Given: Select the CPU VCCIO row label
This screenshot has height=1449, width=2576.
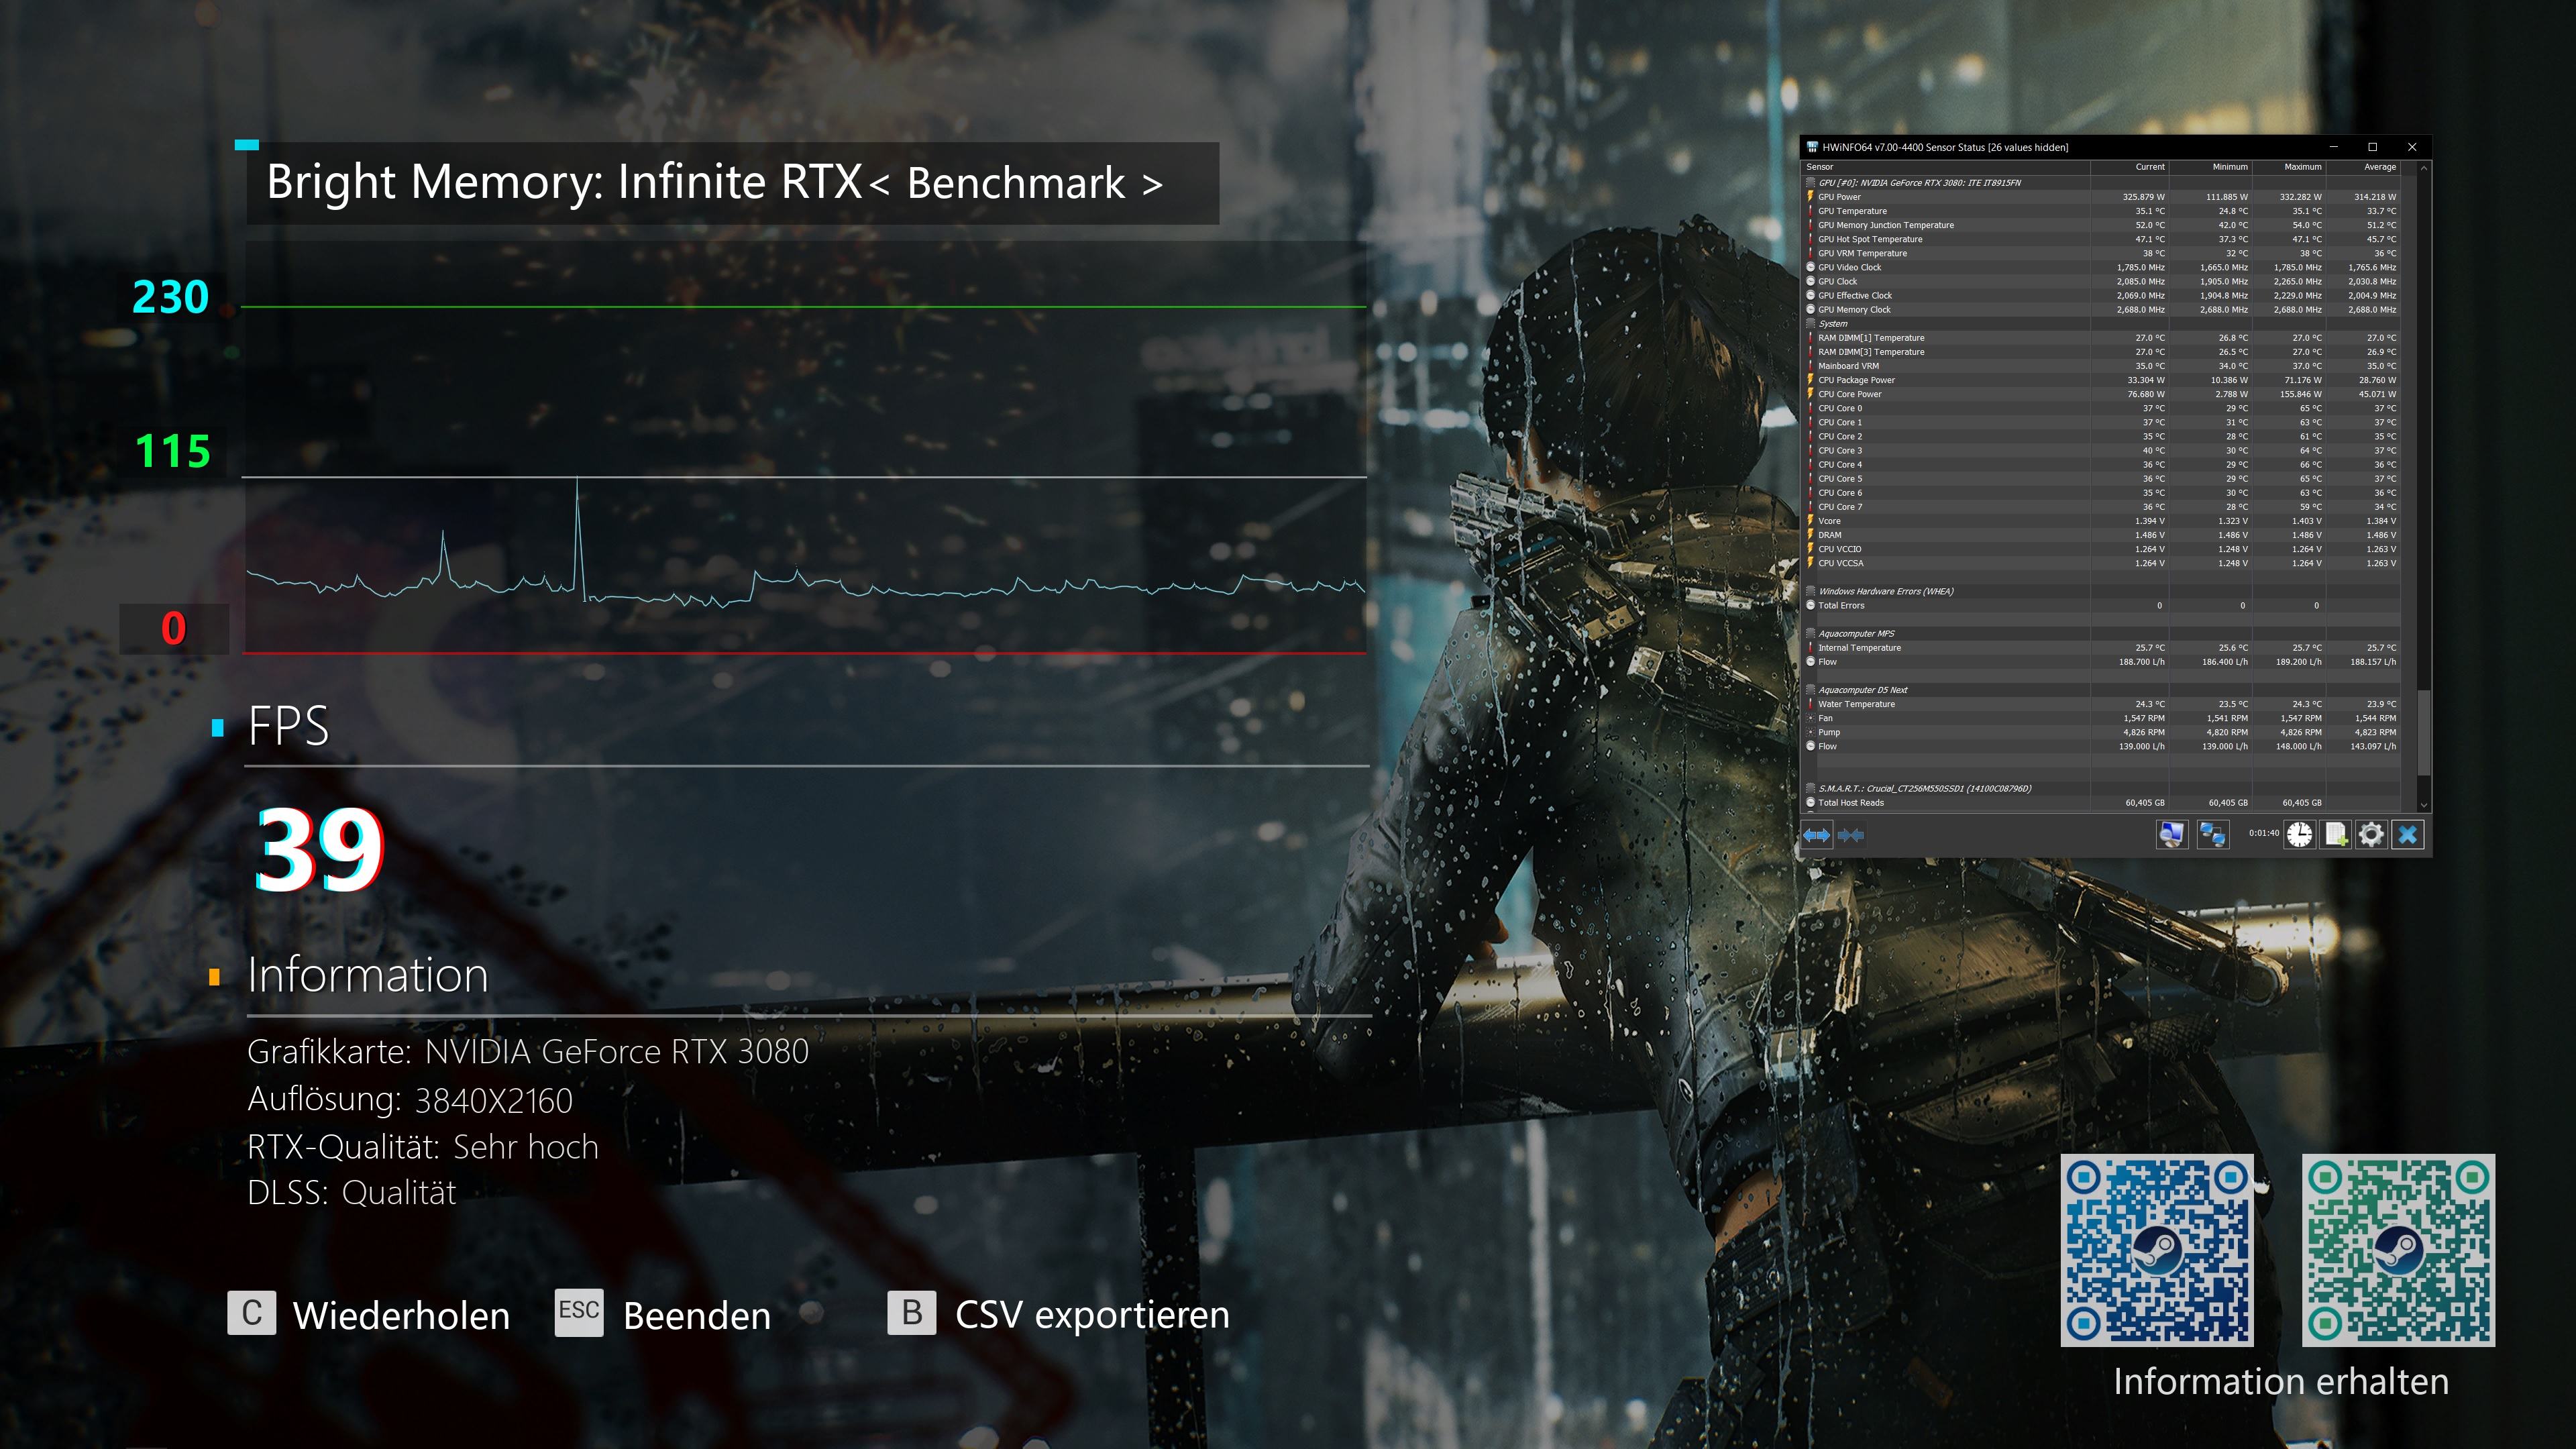Looking at the screenshot, I should click(x=1840, y=549).
